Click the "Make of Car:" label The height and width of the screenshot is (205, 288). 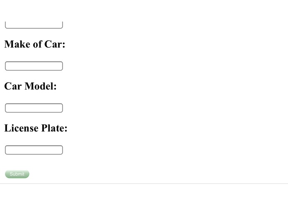[x=35, y=44]
